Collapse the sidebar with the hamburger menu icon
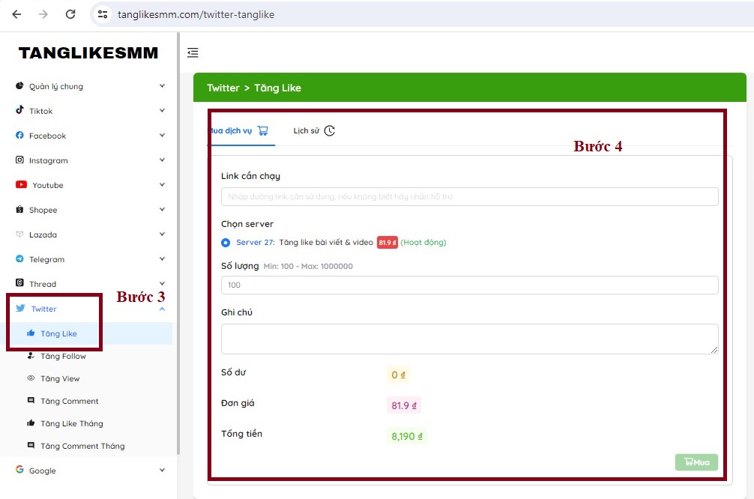 (x=193, y=52)
